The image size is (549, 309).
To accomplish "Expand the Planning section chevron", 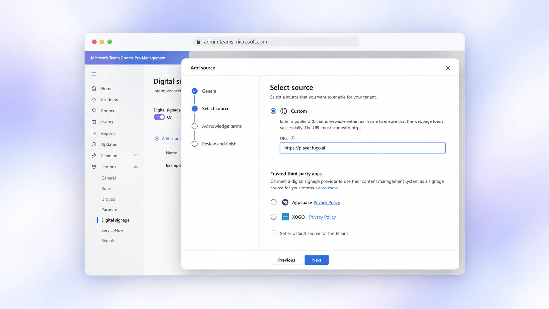I will [136, 156].
